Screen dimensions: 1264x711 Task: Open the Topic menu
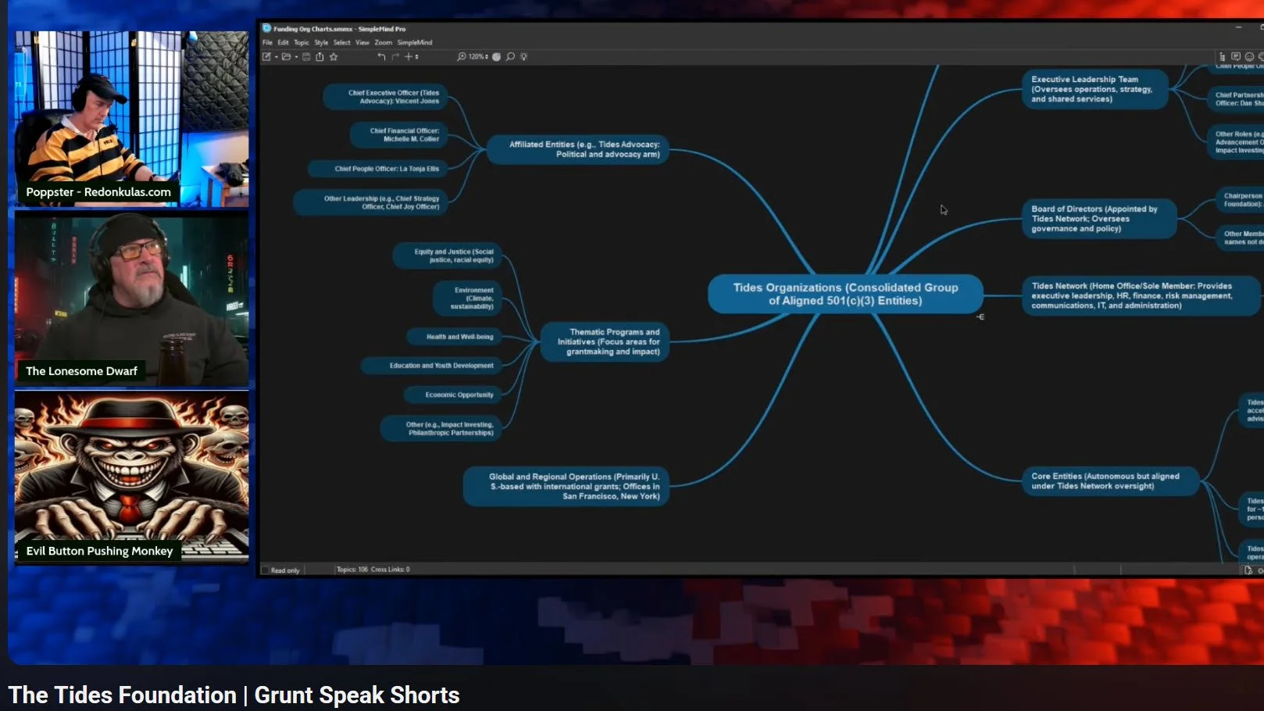pyautogui.click(x=302, y=42)
